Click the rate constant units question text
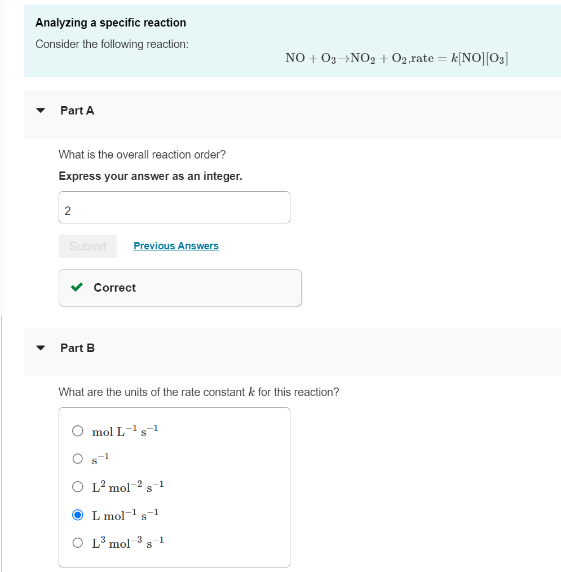561x572 pixels. [x=198, y=392]
